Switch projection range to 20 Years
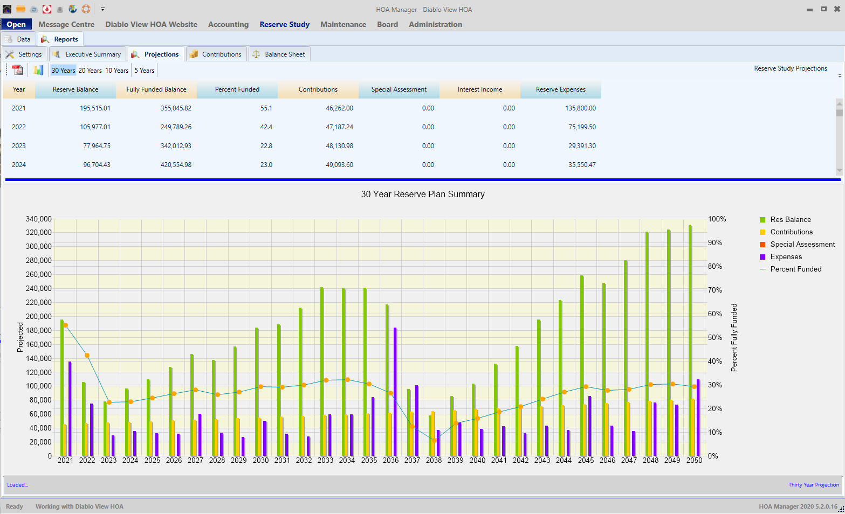 (90, 71)
